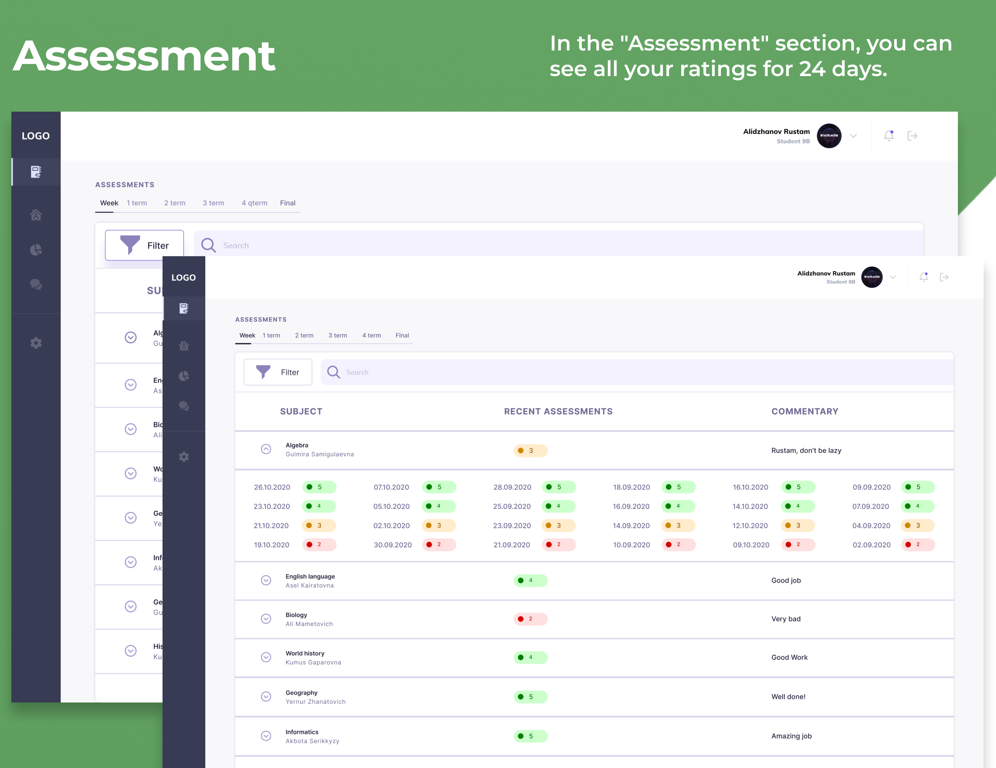
Task: Collapse the Algebra row
Action: pos(266,449)
